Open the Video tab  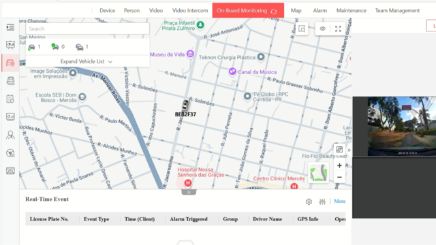tap(156, 11)
